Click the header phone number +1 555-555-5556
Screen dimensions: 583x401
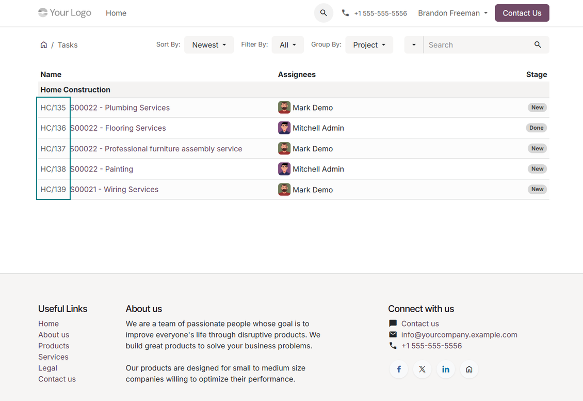click(380, 13)
